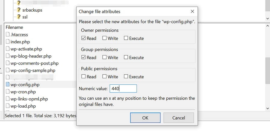Select wp-config-sample.php in the file list
The height and width of the screenshot is (131, 270).
[x=33, y=71]
